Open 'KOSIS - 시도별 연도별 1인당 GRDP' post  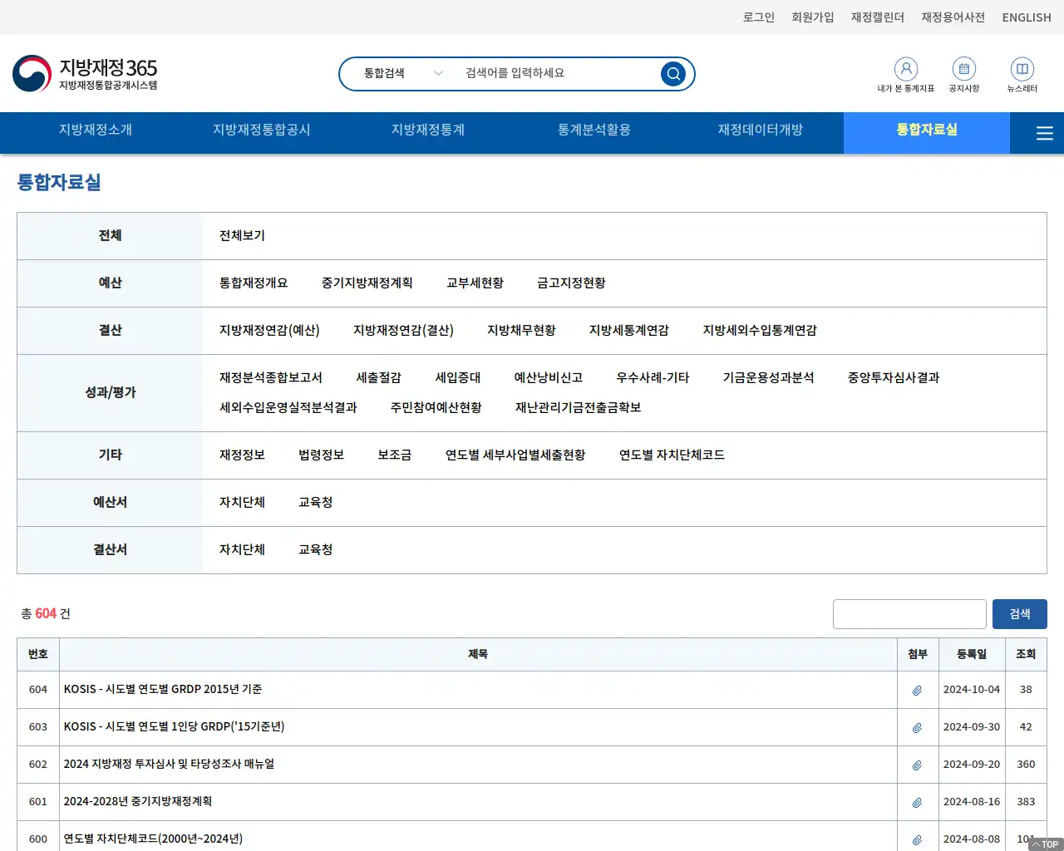[x=174, y=727]
